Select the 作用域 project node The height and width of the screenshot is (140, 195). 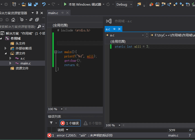(15, 38)
